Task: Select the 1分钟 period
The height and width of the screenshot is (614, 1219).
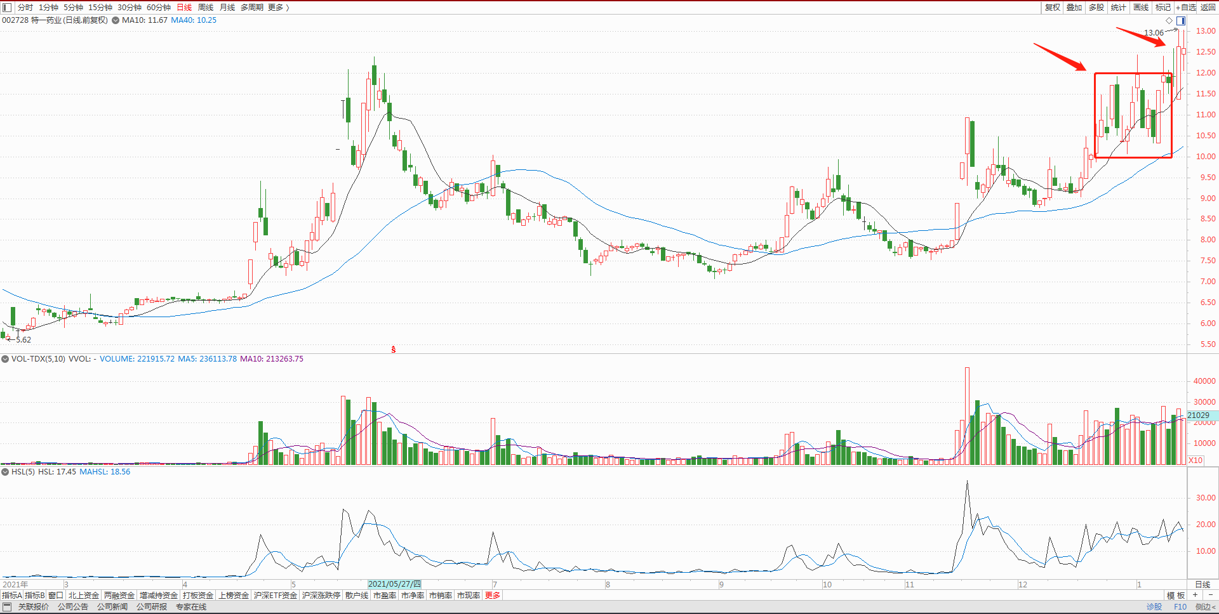Action: point(48,8)
